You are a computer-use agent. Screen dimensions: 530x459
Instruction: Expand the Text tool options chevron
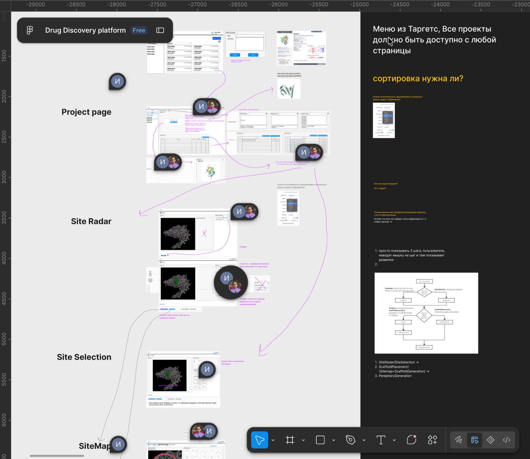(394, 440)
